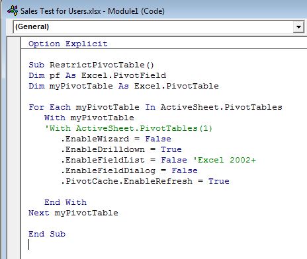The width and height of the screenshot is (307, 259).
Task: Click the 'End Sub' line
Action: [x=47, y=234]
